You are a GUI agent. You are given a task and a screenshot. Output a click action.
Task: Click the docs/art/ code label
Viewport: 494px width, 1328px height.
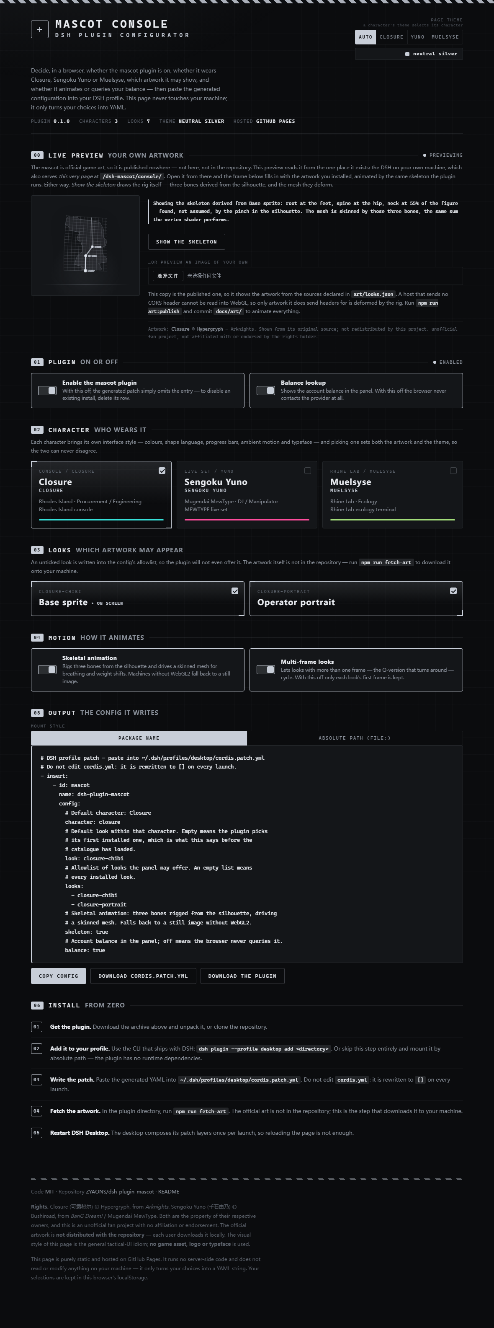pyautogui.click(x=229, y=311)
